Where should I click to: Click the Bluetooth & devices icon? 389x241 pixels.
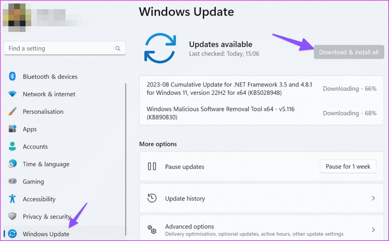pos(12,76)
